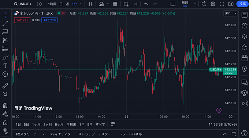Open the 無題 layout name menu
249x138 pixels.
(185, 4)
